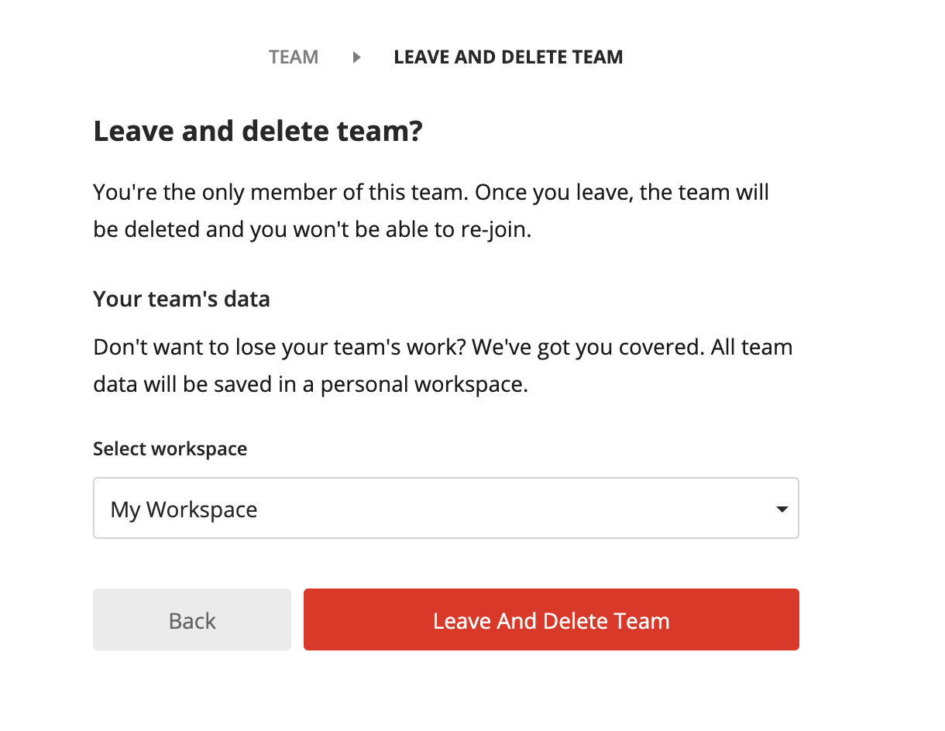Click the heading Leave and delete team?
This screenshot has width=945, height=731.
pyautogui.click(x=258, y=130)
